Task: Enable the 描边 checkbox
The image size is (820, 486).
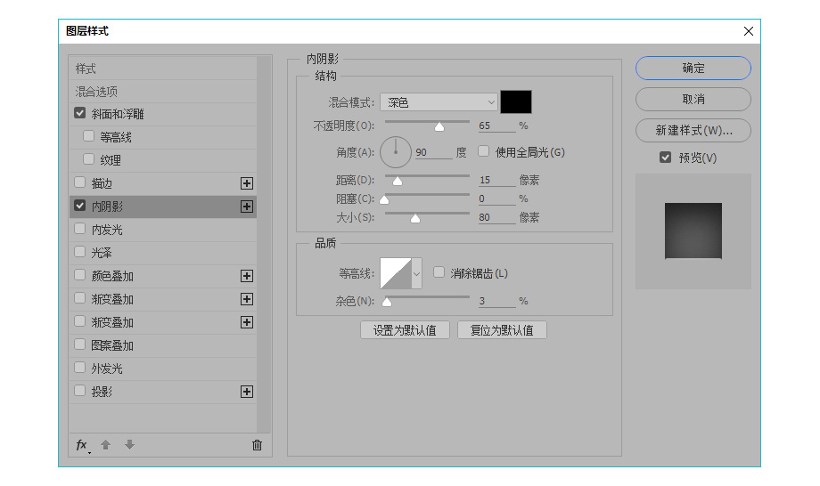Action: 80,182
